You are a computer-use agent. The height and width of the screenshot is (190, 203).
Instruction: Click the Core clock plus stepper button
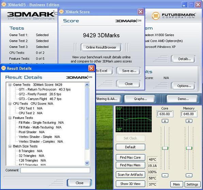165,121
